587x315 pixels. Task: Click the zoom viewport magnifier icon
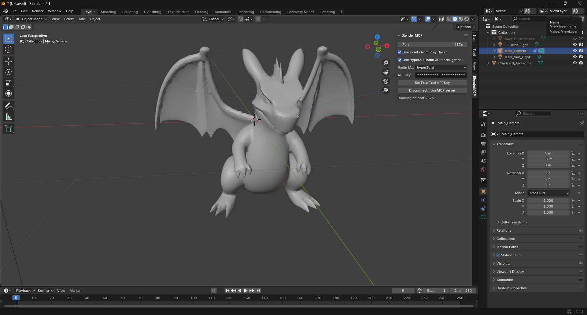click(x=386, y=63)
